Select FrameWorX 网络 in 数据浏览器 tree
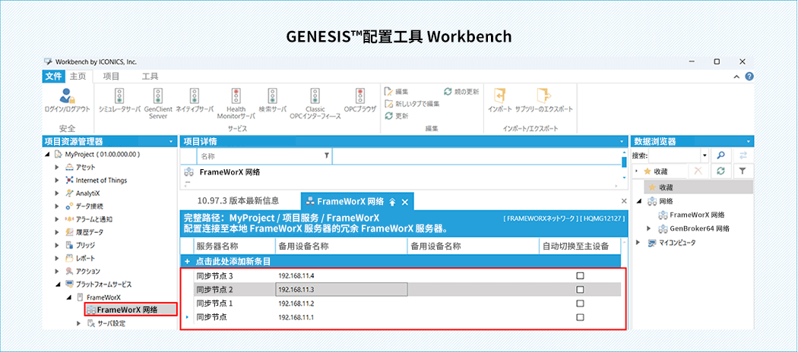Screen dimensions: 798x352 (697, 215)
